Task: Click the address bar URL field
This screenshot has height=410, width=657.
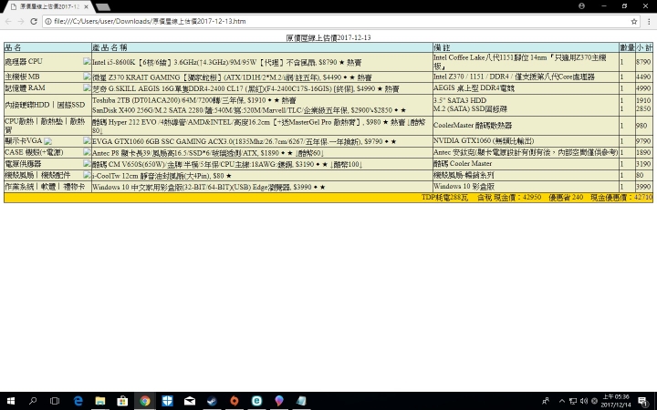Action: pyautogui.click(x=339, y=21)
